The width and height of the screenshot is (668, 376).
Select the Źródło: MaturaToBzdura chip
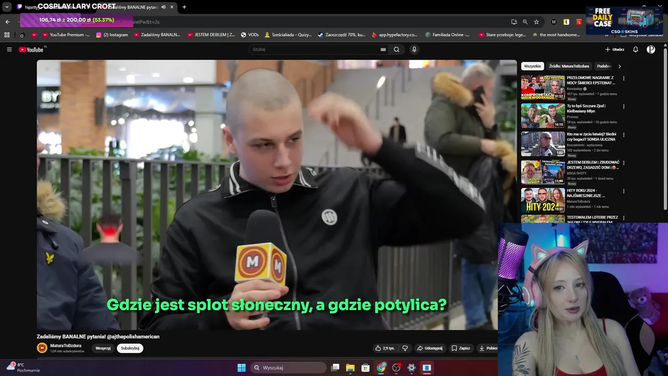[569, 66]
